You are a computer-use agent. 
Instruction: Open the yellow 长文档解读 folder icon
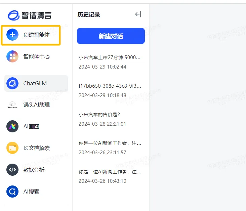tap(12, 148)
